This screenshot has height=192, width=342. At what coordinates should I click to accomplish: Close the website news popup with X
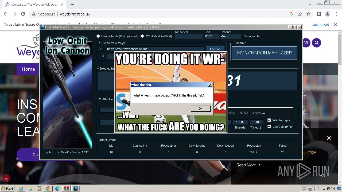click(x=329, y=138)
